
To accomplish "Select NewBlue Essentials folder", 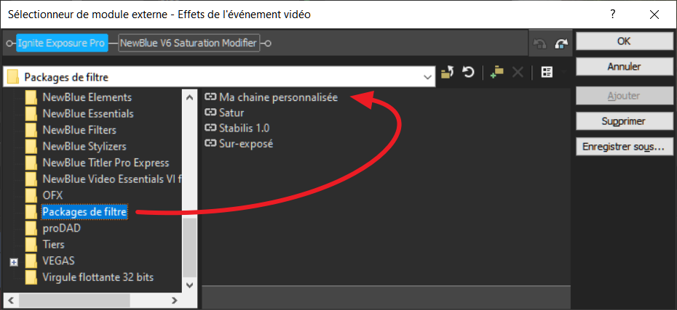I will (x=88, y=114).
